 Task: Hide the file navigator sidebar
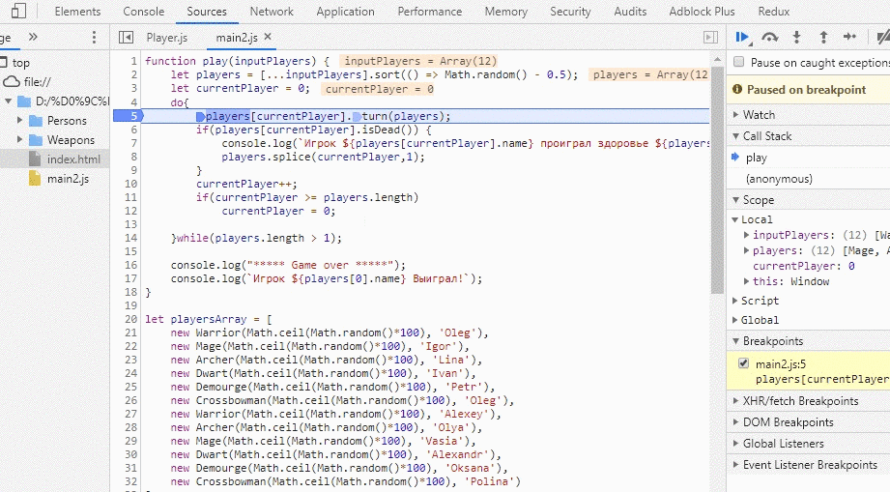tap(126, 37)
